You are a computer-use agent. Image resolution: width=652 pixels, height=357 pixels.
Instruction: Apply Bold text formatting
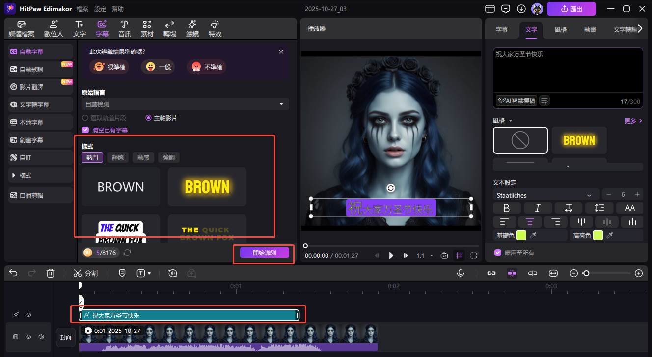[507, 208]
